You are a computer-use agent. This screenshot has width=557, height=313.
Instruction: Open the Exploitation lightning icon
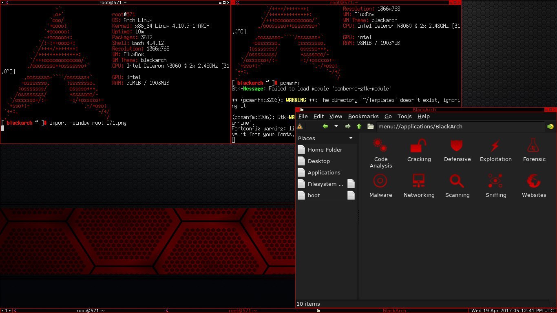(x=495, y=145)
